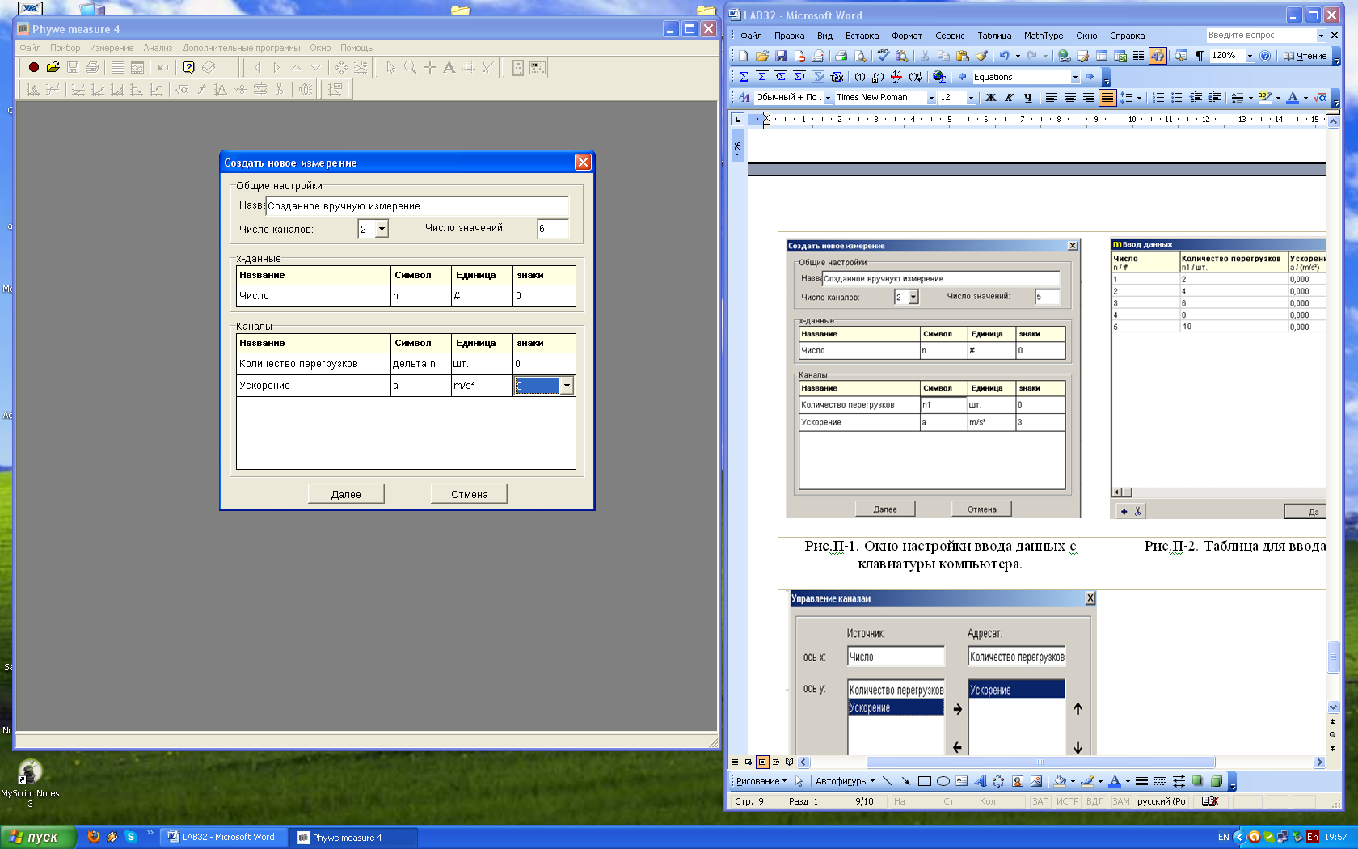Image resolution: width=1358 pixels, height=849 pixels.
Task: Click the Line Style icon on Drawing toolbar
Action: pos(1141,781)
